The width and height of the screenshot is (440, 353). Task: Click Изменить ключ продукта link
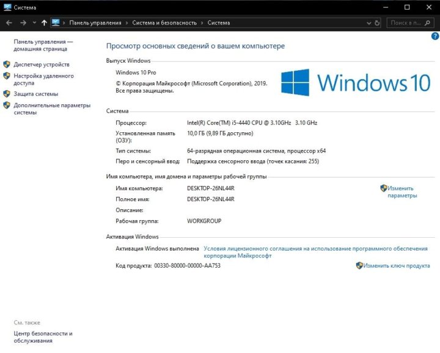tap(396, 266)
